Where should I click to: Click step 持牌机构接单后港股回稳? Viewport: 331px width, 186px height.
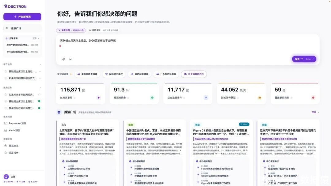147,169
